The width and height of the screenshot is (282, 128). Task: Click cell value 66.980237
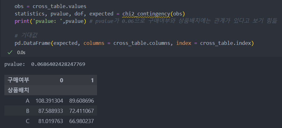(82, 121)
